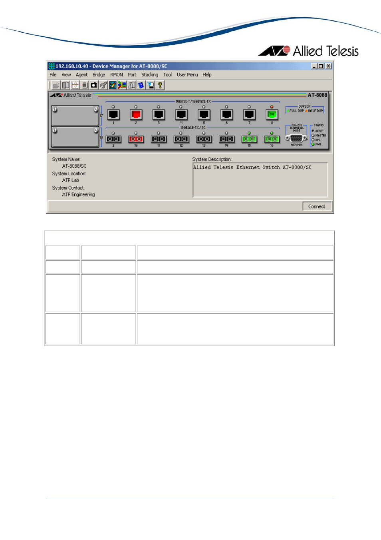Click the colored cables toolbar icon
Screen dimensions: 381x540
coord(122,85)
